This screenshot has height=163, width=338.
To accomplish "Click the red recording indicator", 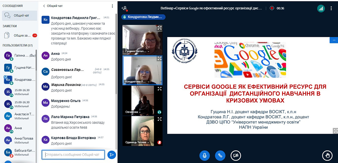I will (x=272, y=8).
